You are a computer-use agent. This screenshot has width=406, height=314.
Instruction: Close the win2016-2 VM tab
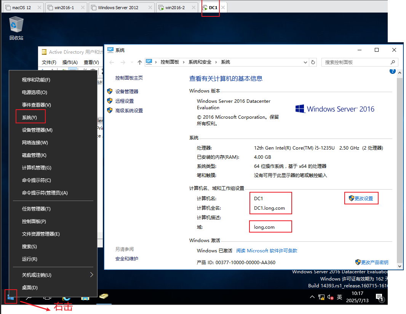click(193, 8)
